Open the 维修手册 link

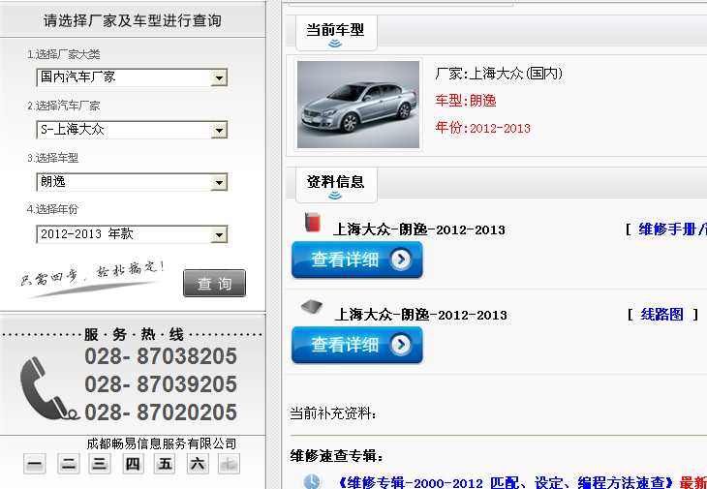click(672, 229)
